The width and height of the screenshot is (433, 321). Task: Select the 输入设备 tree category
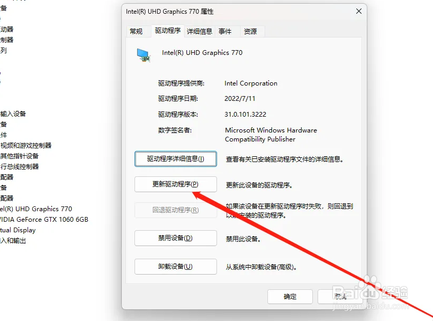(13, 114)
